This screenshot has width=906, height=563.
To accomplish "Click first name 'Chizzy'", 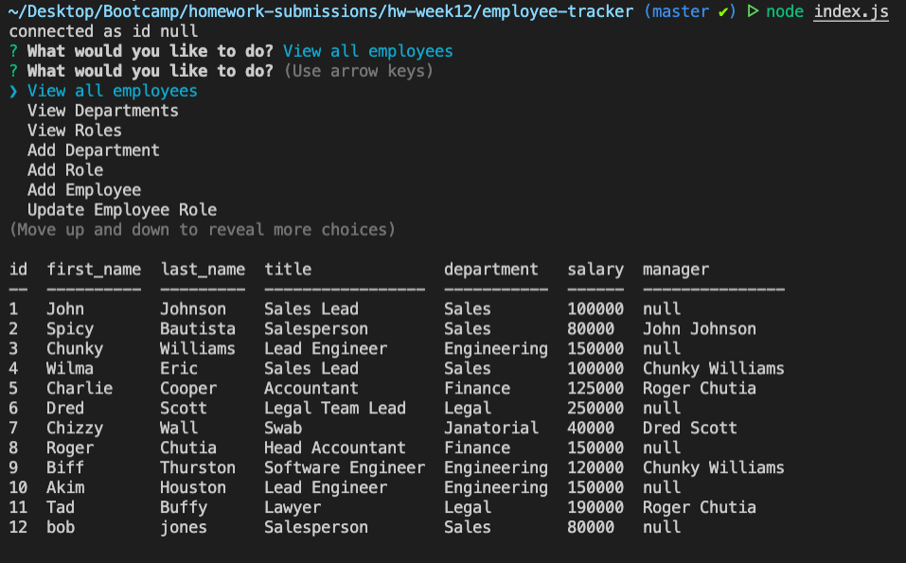I will click(75, 428).
